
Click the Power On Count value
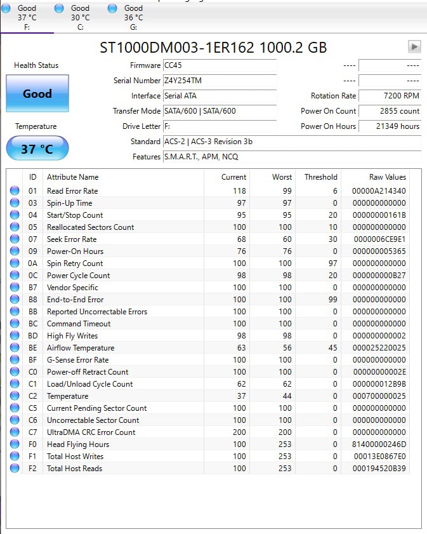[x=390, y=111]
